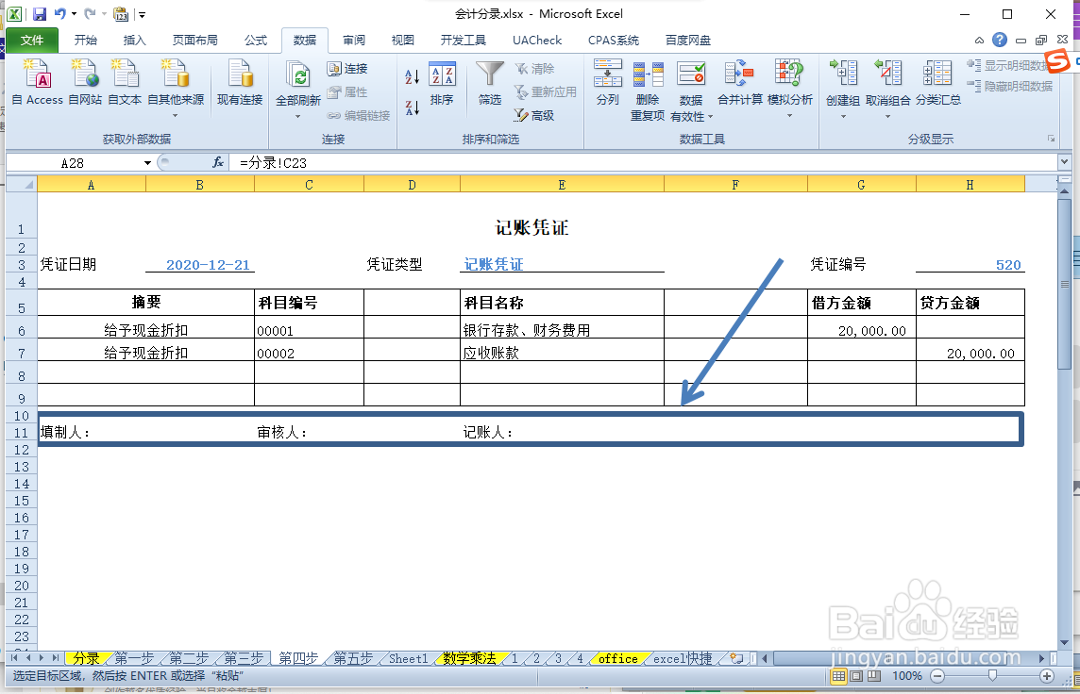Select cell containing 应收账款
Viewport: 1080px width, 694px height.
[562, 352]
